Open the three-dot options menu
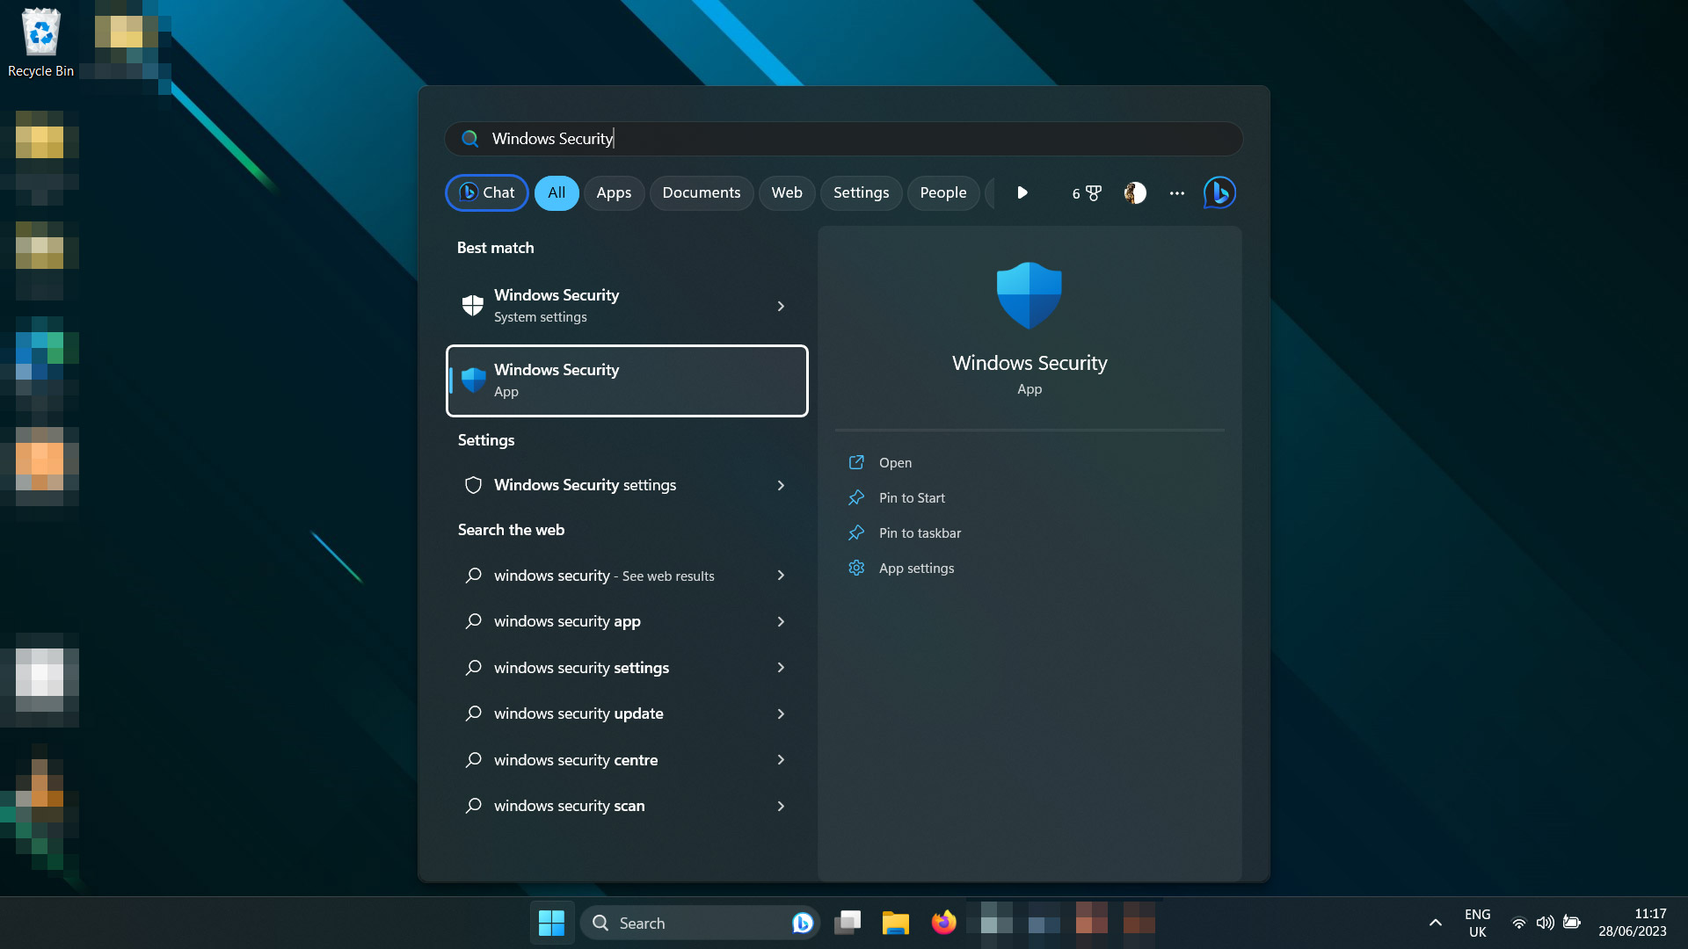The image size is (1688, 949). click(x=1177, y=193)
